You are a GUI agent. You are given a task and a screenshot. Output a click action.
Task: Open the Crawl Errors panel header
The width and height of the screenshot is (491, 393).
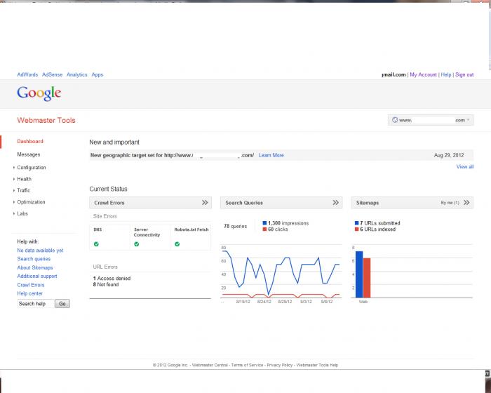(151, 203)
